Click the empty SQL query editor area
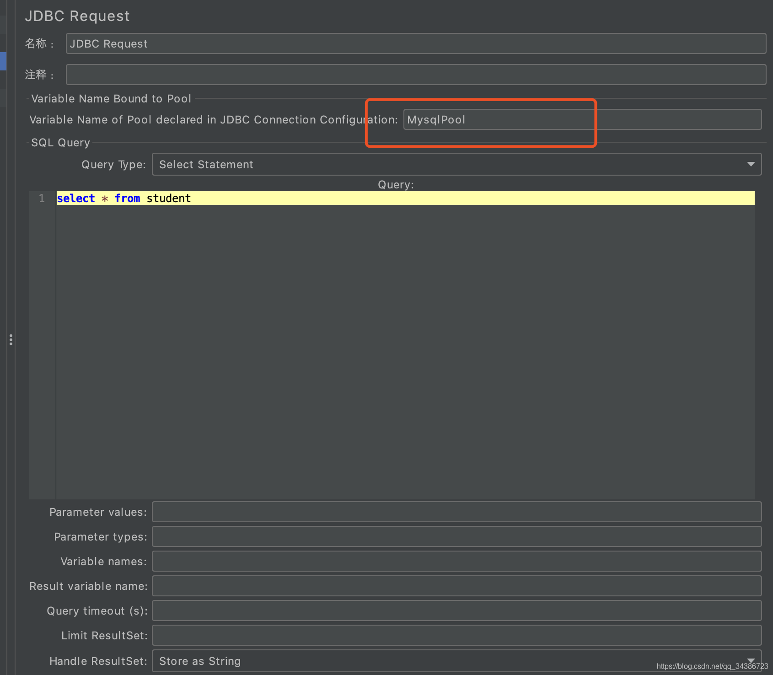The height and width of the screenshot is (675, 773). click(x=405, y=352)
